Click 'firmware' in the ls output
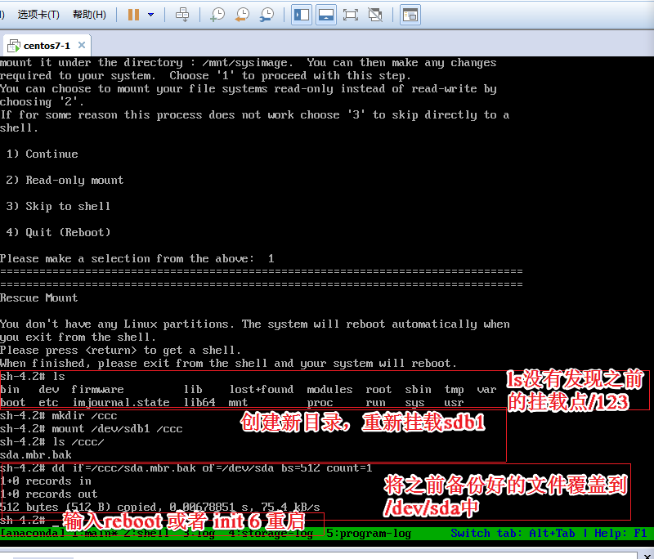 click(97, 390)
